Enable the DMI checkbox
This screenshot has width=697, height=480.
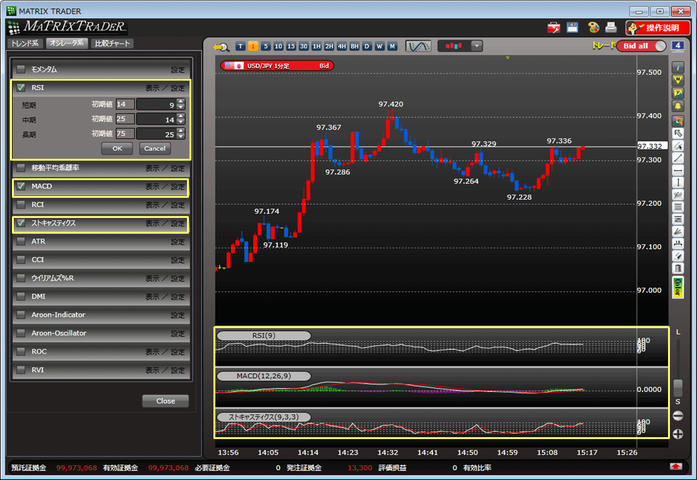[x=21, y=297]
